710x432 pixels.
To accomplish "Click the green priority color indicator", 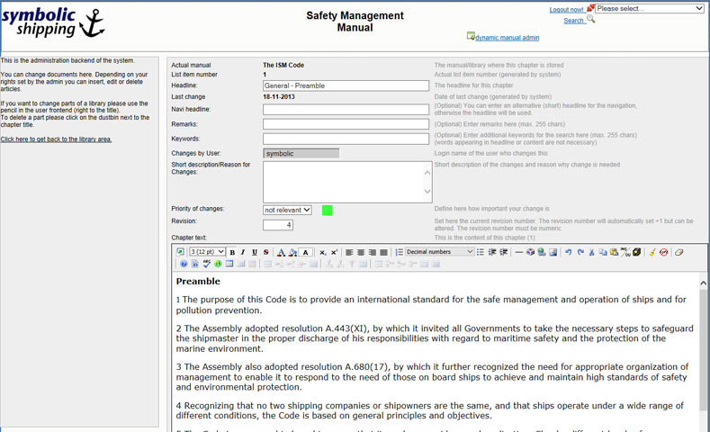I will pos(327,210).
